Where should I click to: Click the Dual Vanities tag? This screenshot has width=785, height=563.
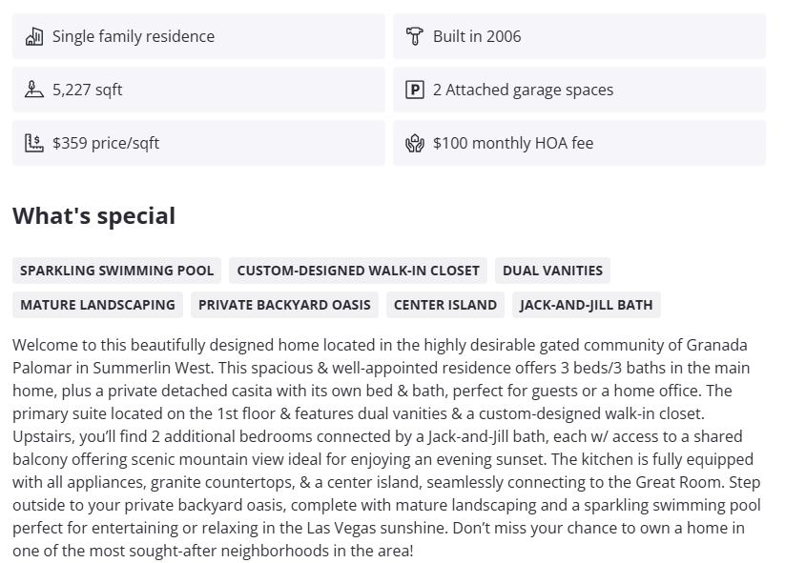pyautogui.click(x=552, y=271)
